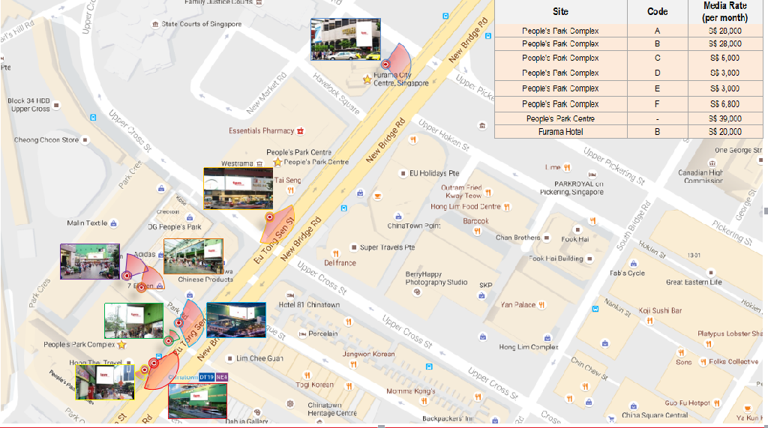The image size is (768, 428).
Task: Open the night billboard photo near Hotel 81
Action: click(236, 320)
